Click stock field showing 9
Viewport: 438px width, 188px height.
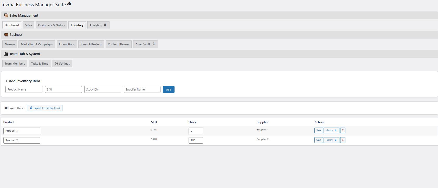tap(196, 131)
